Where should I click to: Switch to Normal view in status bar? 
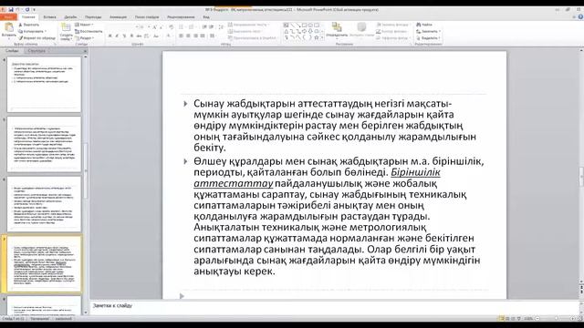click(502, 319)
